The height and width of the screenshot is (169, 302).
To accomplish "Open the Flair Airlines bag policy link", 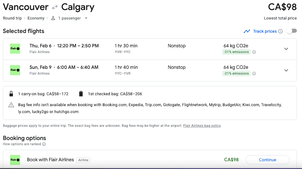I will (202, 126).
